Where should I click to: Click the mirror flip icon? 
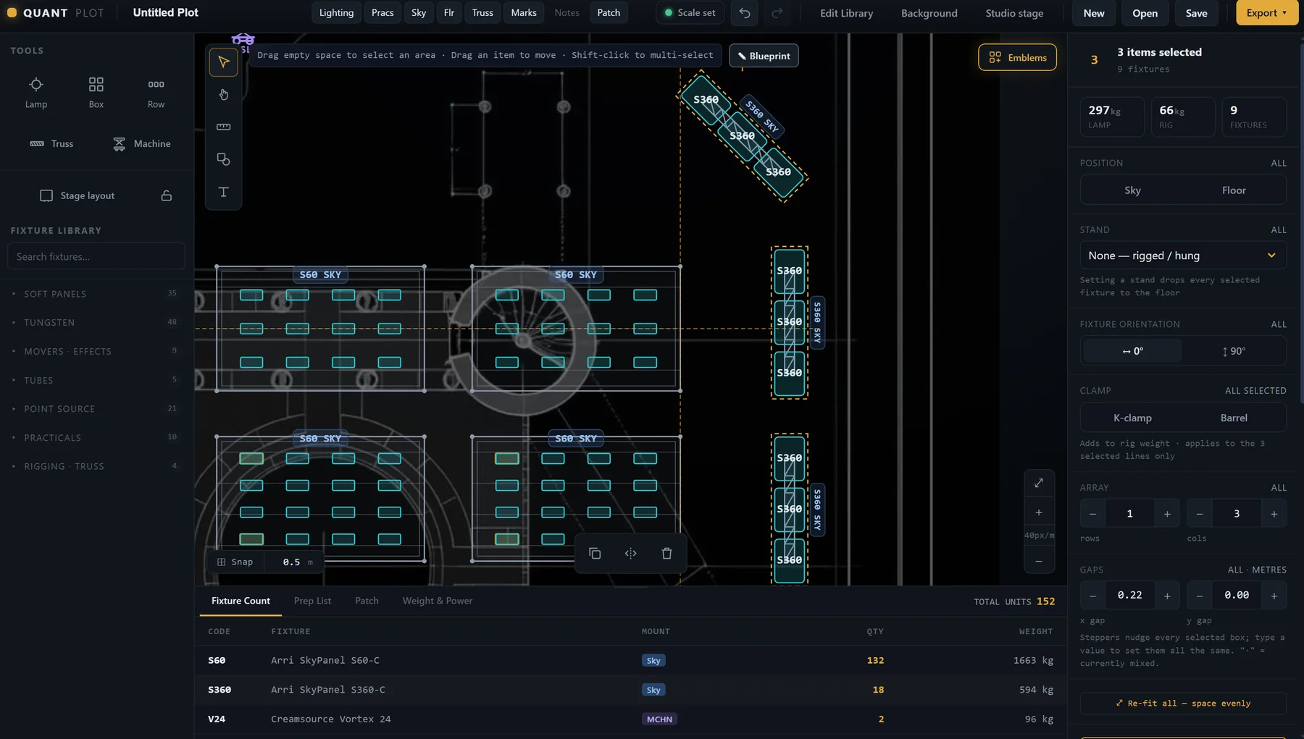[631, 554]
